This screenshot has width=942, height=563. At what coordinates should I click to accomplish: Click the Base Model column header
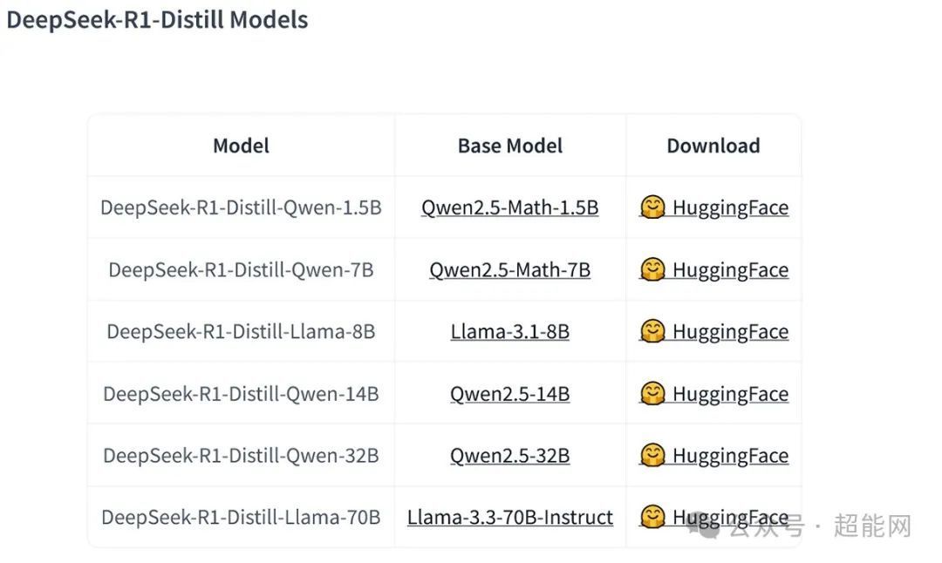[509, 146]
